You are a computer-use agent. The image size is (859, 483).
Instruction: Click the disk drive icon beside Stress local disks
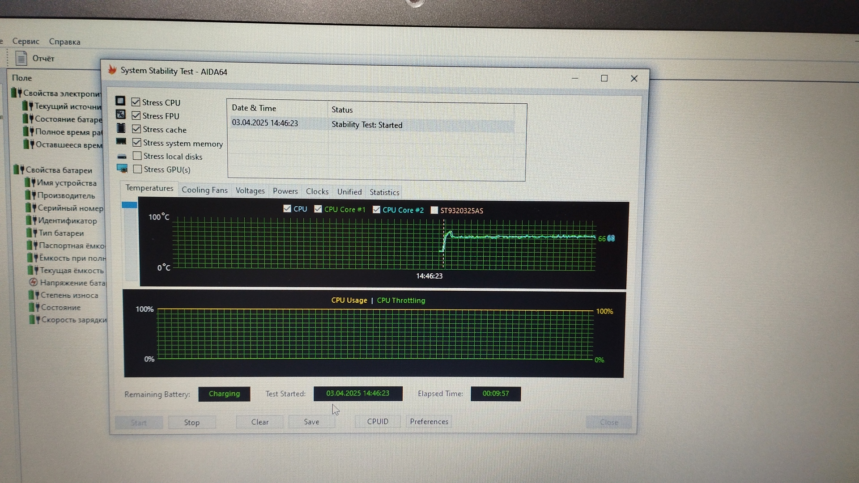coord(122,157)
